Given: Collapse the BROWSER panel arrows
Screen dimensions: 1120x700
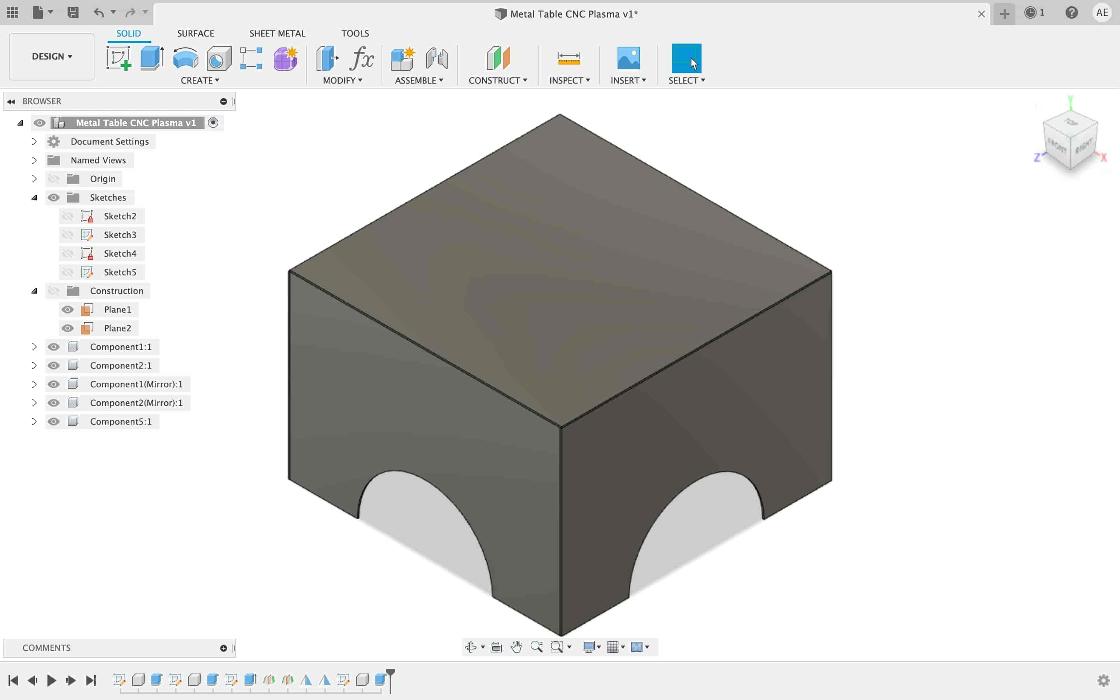Looking at the screenshot, I should tap(11, 101).
